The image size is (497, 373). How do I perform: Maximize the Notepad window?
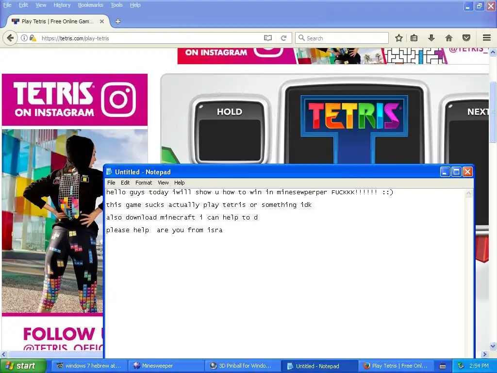click(x=456, y=172)
